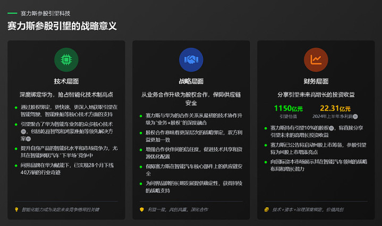Select the 技术层面 card heading
382x226 pixels.
coord(66,81)
